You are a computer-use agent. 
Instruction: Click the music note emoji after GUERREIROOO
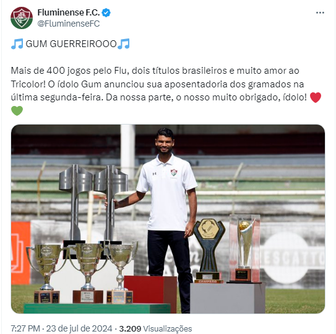pyautogui.click(x=124, y=44)
